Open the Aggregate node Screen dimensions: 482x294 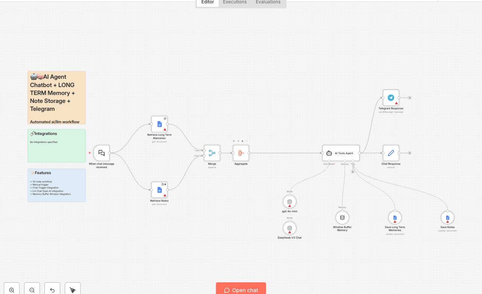(241, 153)
